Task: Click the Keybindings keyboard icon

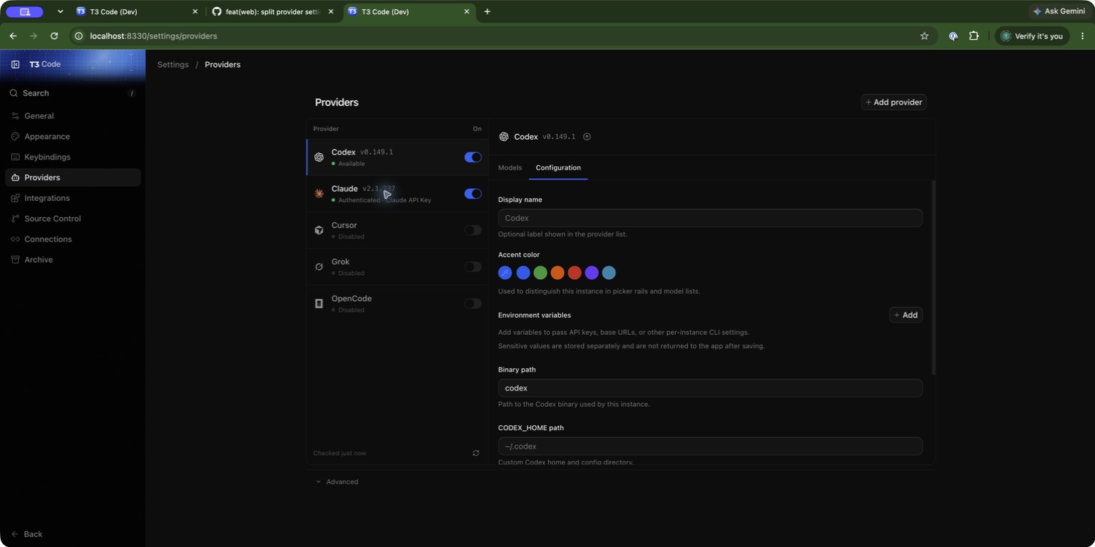Action: [x=15, y=157]
